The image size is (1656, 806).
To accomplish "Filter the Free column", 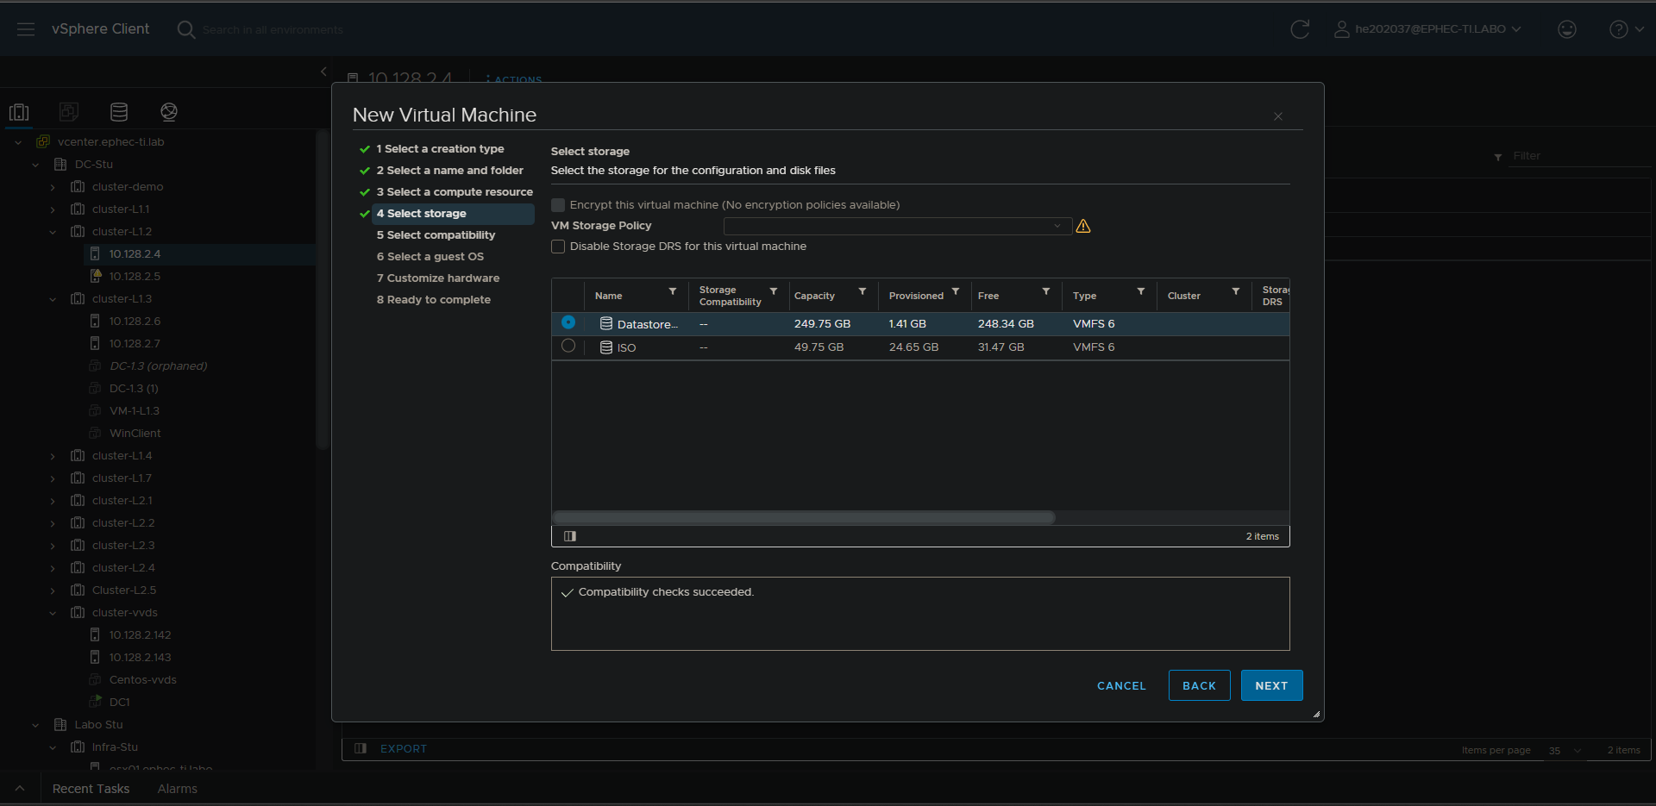I will click(x=1046, y=291).
